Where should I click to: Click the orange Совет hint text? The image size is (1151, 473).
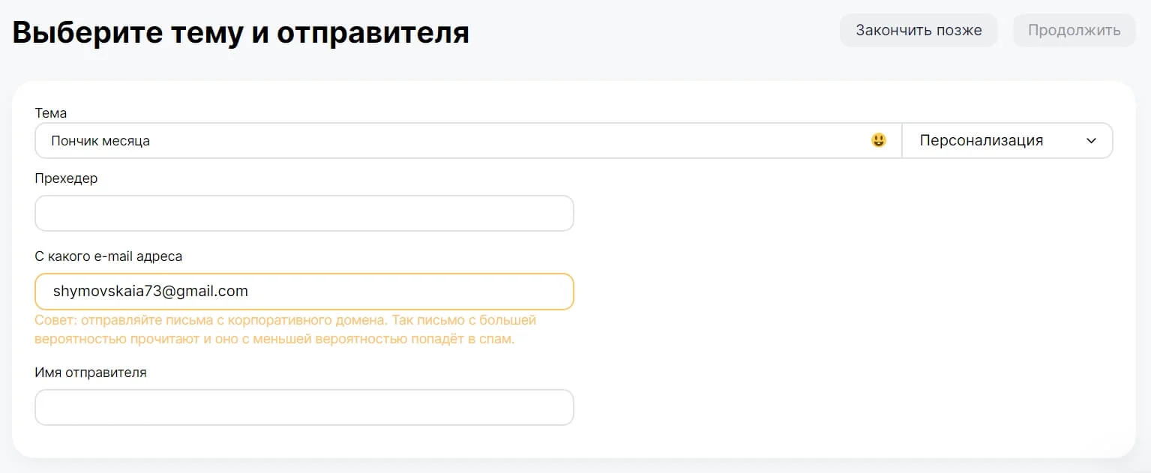click(285, 321)
